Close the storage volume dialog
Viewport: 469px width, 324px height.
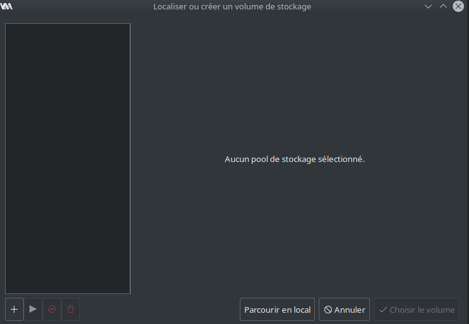coord(458,6)
